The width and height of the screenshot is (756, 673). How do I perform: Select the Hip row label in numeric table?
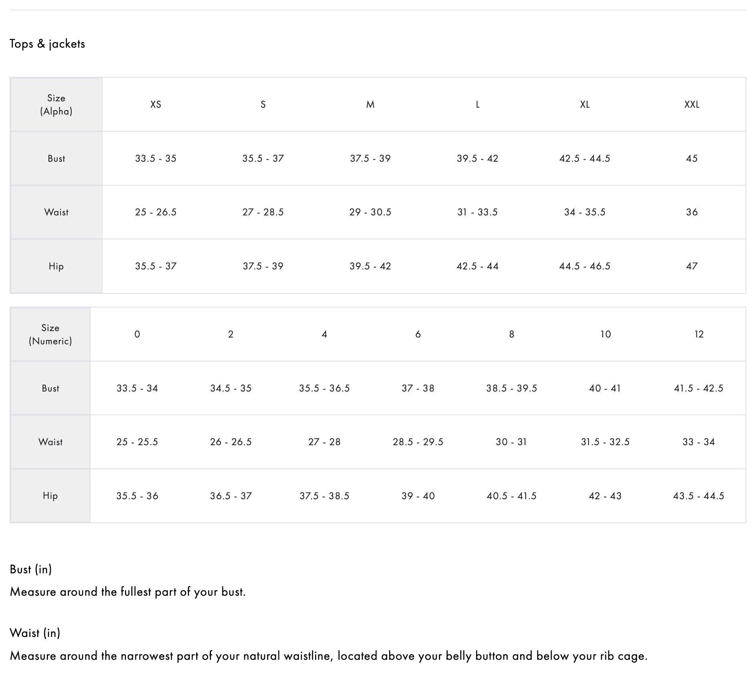click(x=50, y=496)
